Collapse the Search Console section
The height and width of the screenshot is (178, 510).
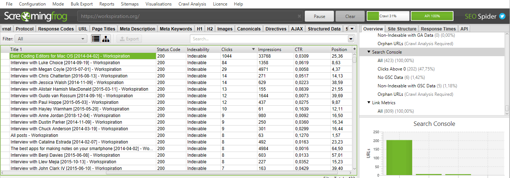tap(369, 52)
